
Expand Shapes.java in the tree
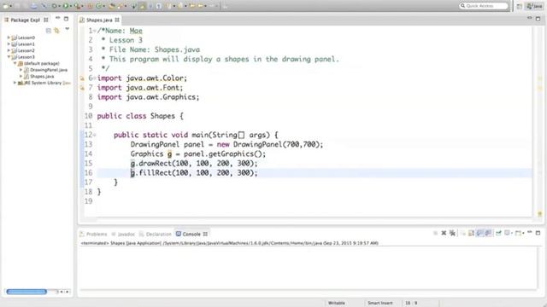[x=21, y=76]
